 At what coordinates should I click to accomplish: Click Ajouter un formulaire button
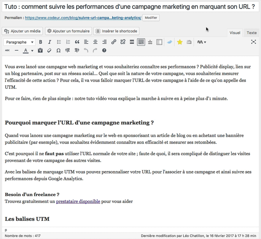click(x=68, y=31)
